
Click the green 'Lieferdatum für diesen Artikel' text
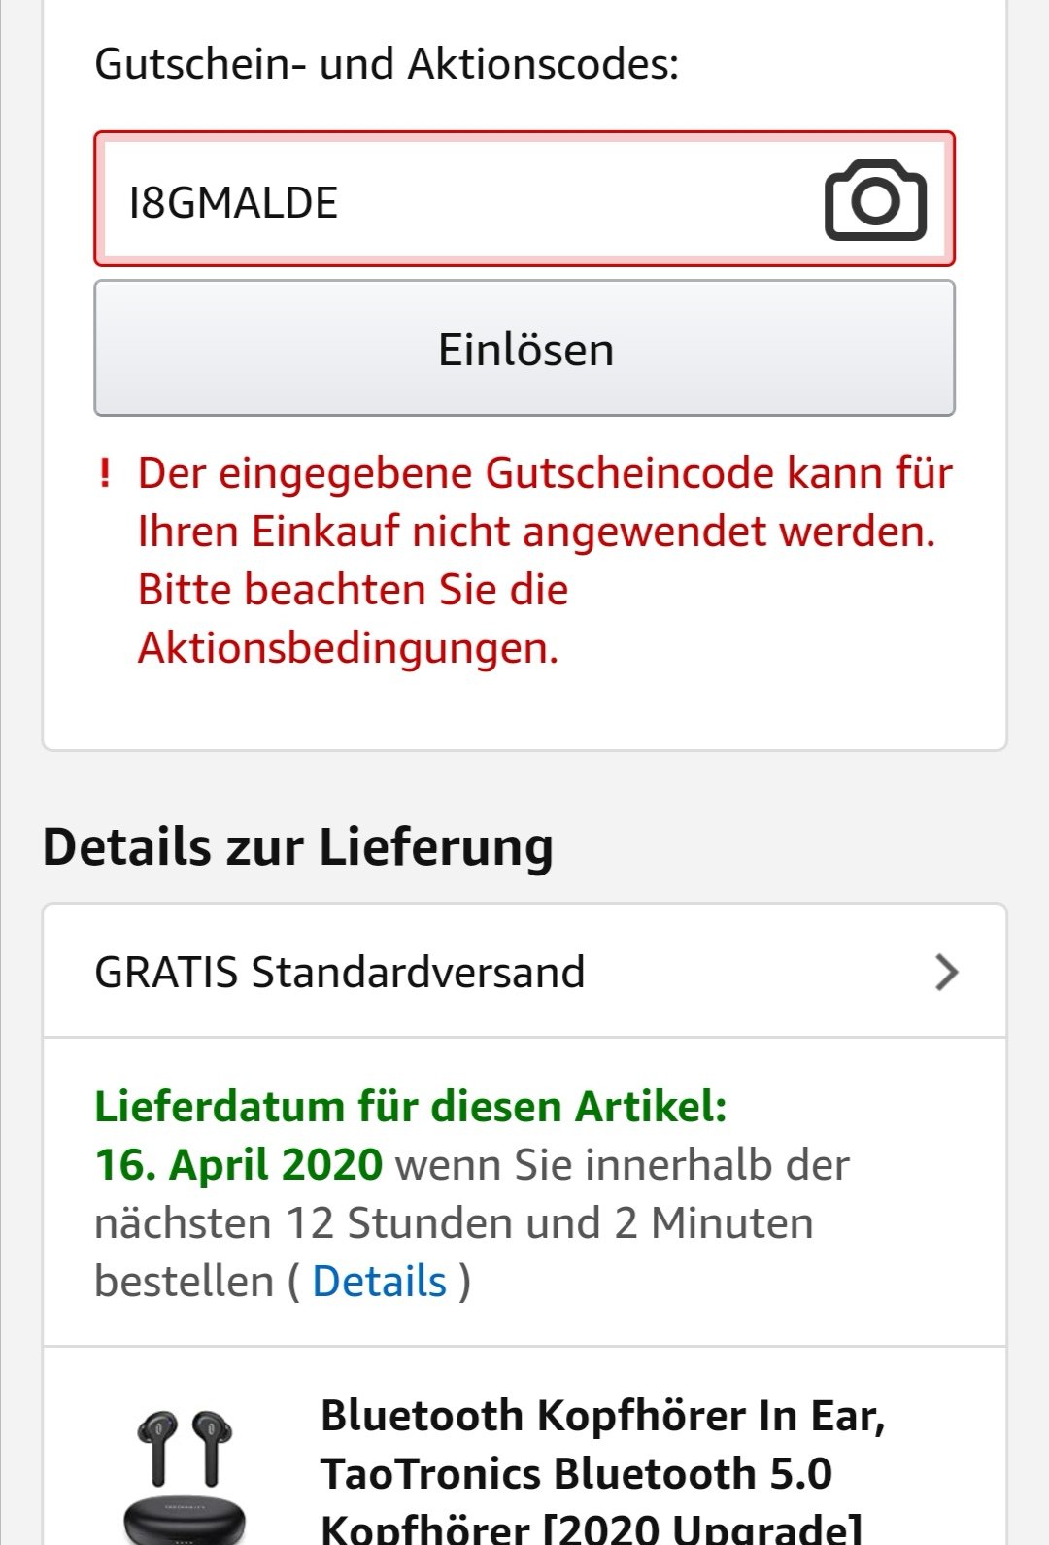point(410,1107)
